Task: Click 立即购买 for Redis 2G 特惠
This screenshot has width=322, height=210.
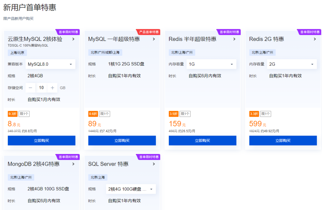Action: pos(283,141)
